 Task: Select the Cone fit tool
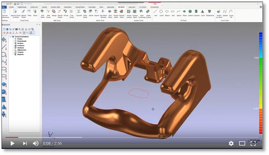click(203, 13)
